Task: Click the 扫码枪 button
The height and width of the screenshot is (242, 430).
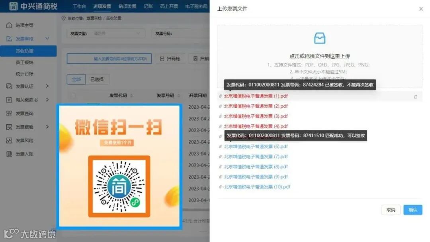Action: tap(170, 59)
